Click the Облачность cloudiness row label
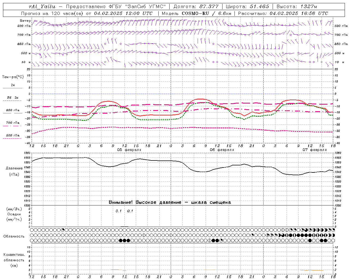 point(14,236)
